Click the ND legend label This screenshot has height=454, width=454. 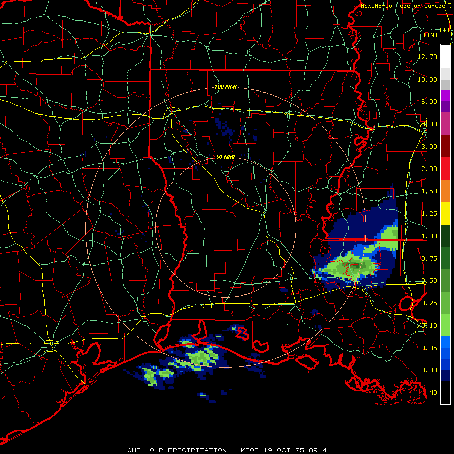(433, 393)
